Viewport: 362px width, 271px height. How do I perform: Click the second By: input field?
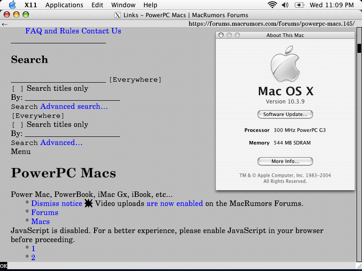click(72, 134)
